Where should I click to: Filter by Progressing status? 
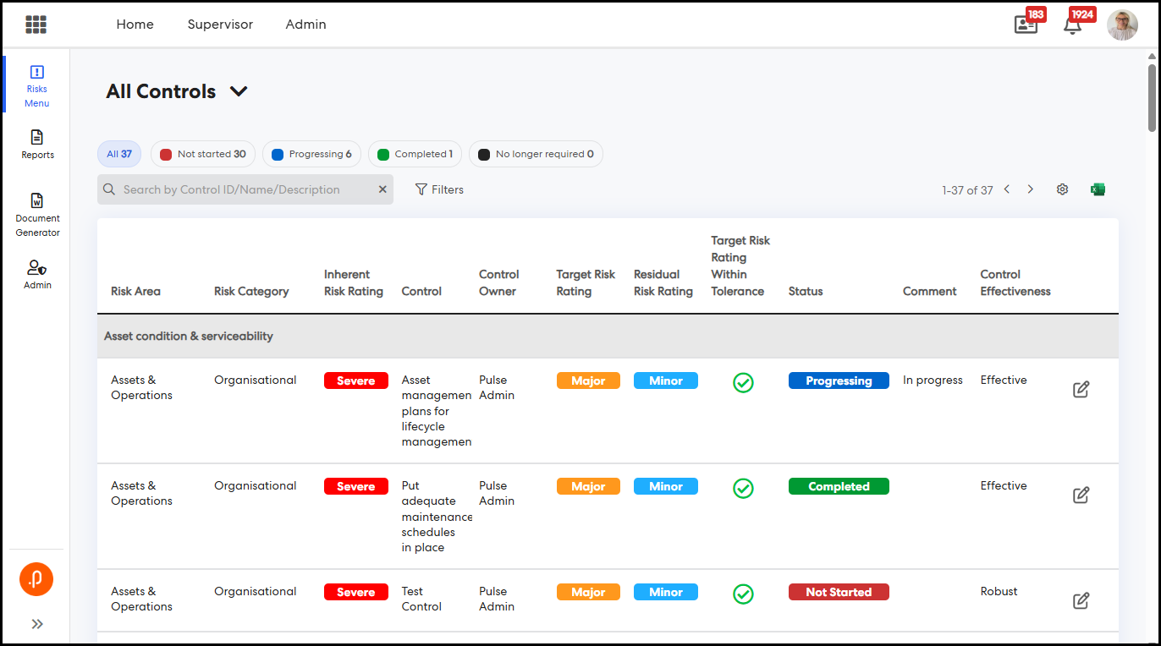(x=311, y=154)
